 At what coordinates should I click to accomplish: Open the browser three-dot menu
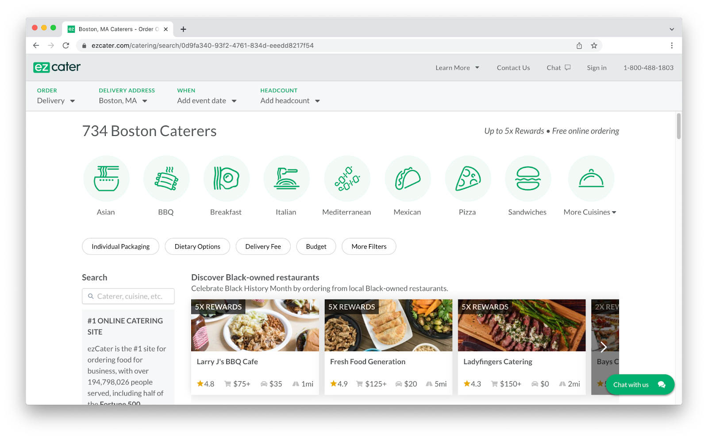(672, 46)
